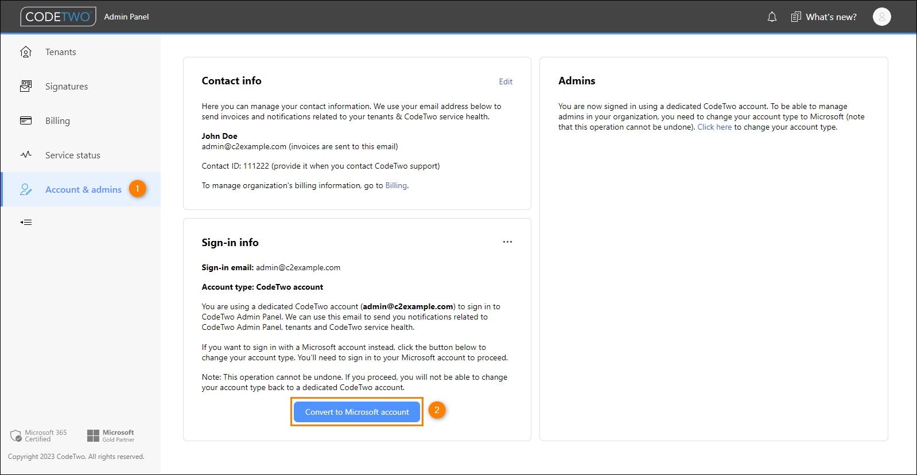The height and width of the screenshot is (475, 917).
Task: Click the Admin Panel title text
Action: click(126, 17)
